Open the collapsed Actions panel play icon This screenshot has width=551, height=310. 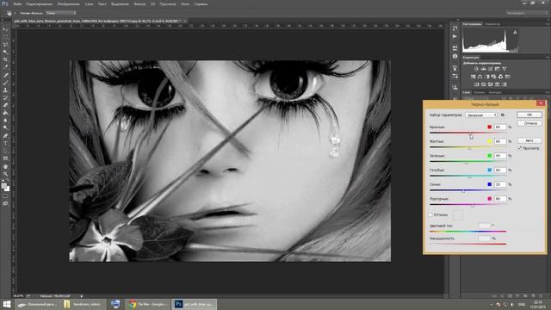tap(455, 36)
